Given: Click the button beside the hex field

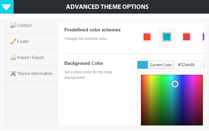Looking at the screenshot, I should (x=204, y=65).
